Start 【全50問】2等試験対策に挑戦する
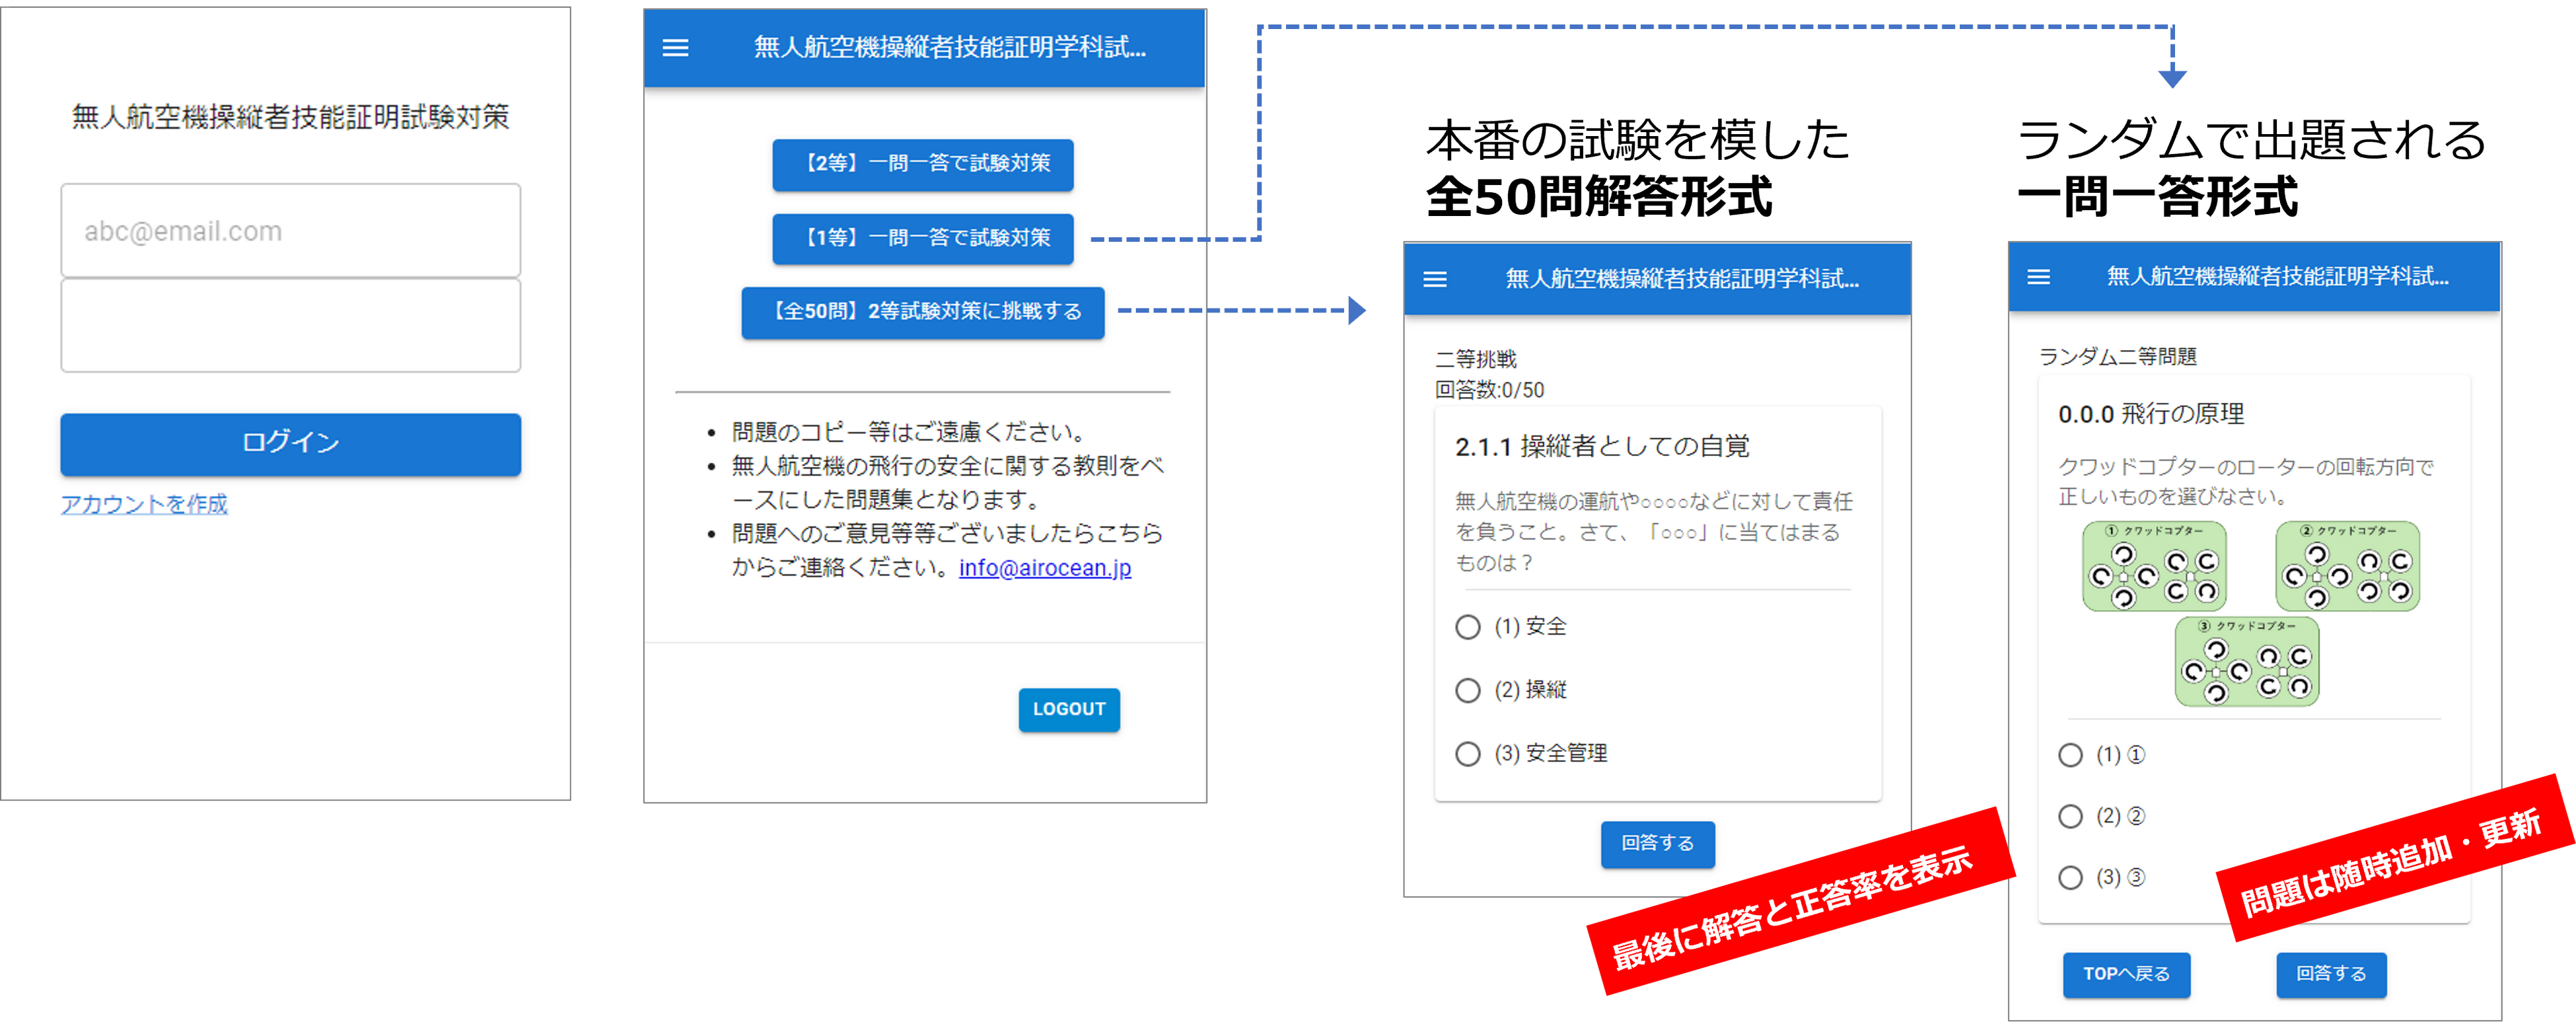 [922, 312]
